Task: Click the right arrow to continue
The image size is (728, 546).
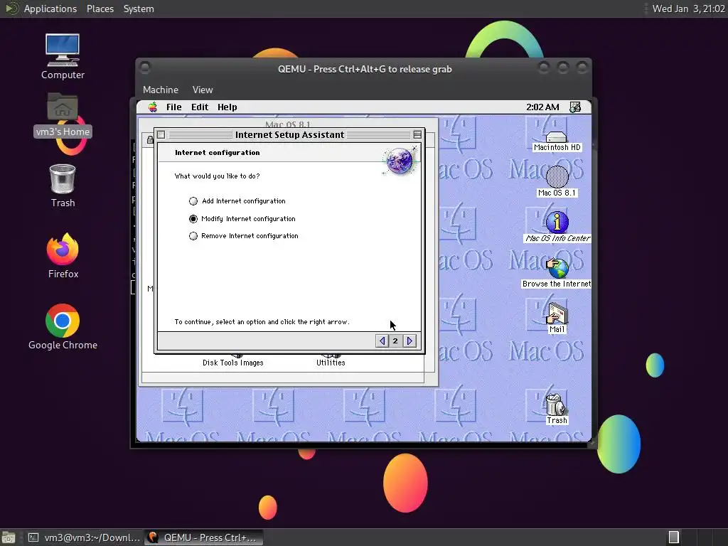Action: 409,341
